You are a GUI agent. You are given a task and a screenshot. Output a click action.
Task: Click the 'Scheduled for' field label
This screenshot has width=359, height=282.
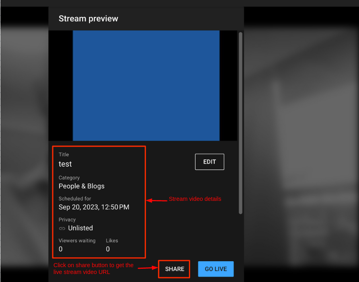(x=75, y=199)
